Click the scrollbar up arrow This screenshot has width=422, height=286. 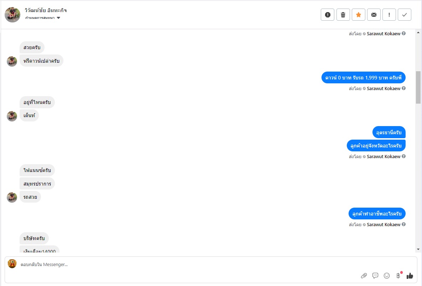418,33
